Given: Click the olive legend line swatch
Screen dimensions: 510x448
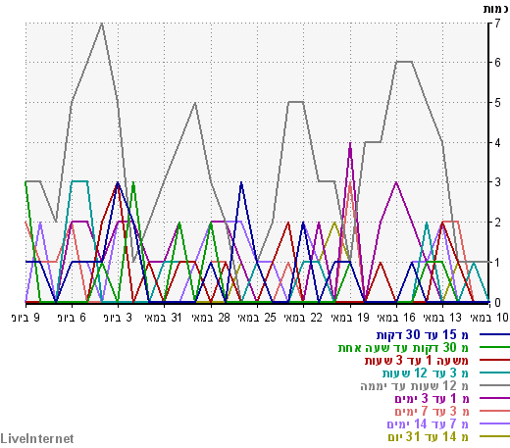Looking at the screenshot, I should (x=494, y=436).
